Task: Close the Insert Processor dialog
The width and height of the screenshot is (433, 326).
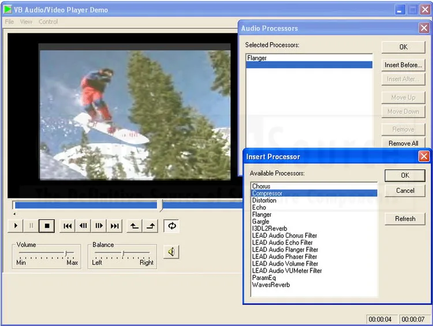Action: 424,156
